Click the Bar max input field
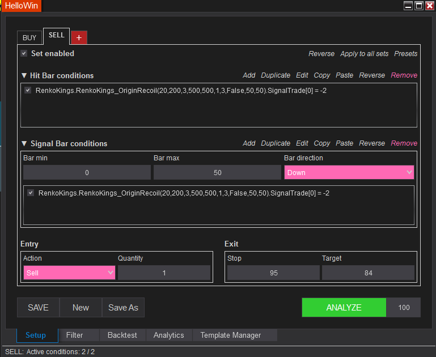The height and width of the screenshot is (357, 436). 217,172
